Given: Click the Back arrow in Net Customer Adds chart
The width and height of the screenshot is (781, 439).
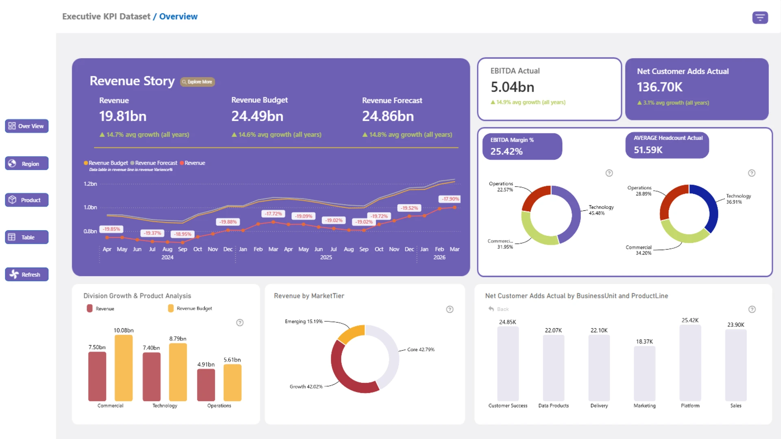Looking at the screenshot, I should coord(491,309).
